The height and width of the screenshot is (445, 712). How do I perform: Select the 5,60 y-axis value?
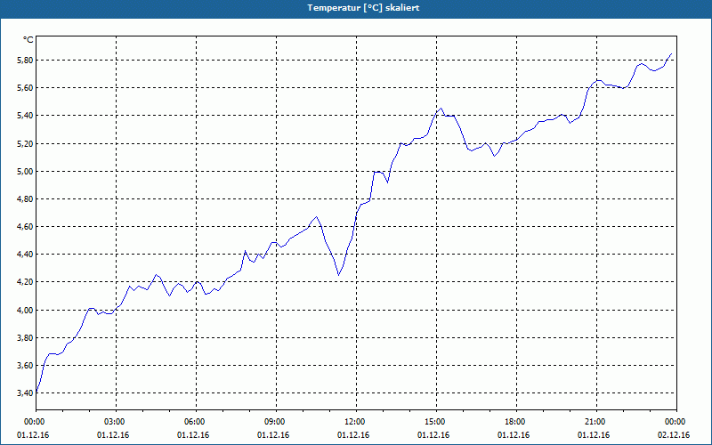pos(25,87)
